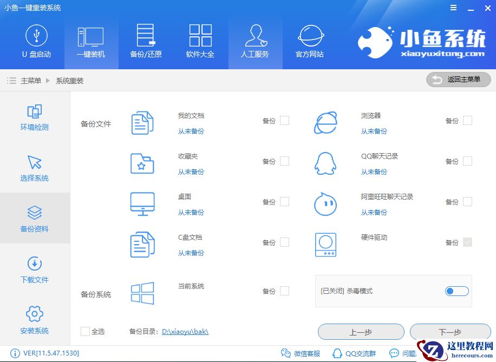Open 备份/还原 from the top toolbar
The image size is (496, 362).
pyautogui.click(x=146, y=42)
